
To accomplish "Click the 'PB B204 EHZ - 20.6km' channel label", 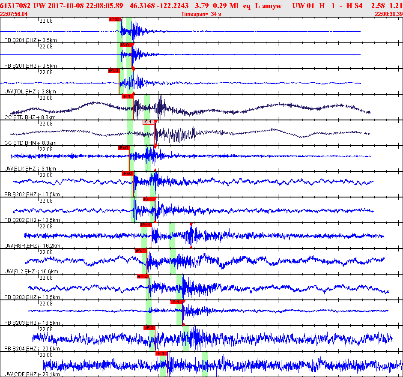I will [x=32, y=349].
